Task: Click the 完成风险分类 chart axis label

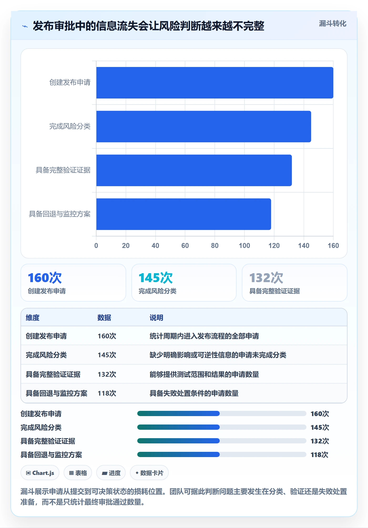Action: (x=70, y=126)
